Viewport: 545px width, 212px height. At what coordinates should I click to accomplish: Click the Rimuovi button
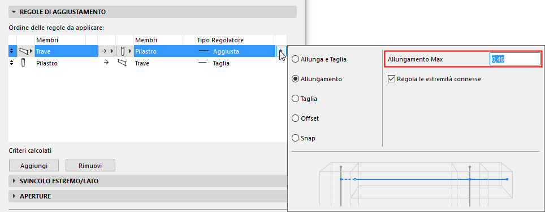(90, 166)
